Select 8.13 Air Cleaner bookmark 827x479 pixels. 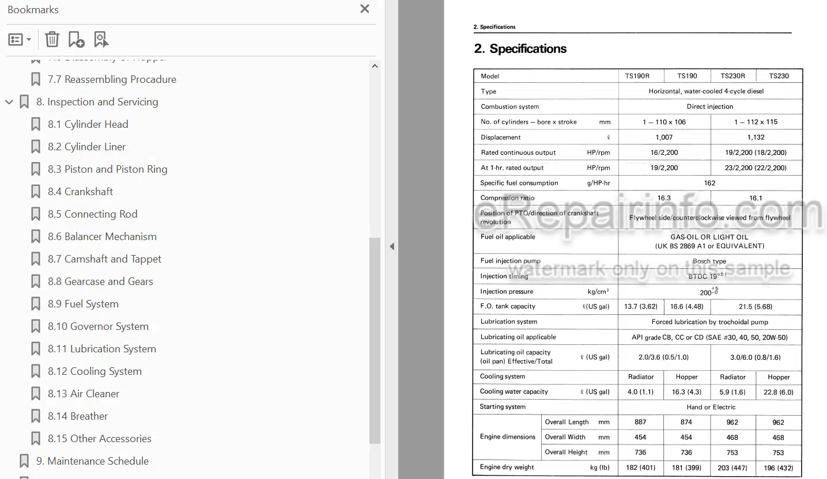click(84, 394)
